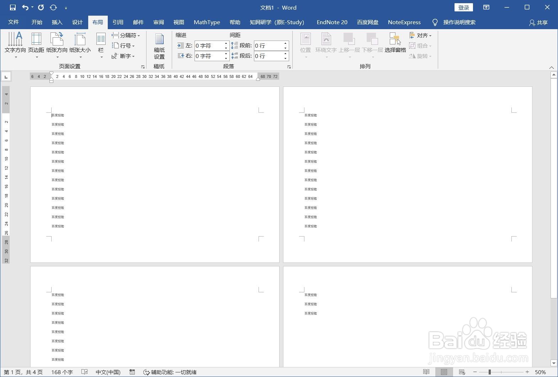Open the Page Setup dialog launcher
558x377 pixels.
click(143, 67)
